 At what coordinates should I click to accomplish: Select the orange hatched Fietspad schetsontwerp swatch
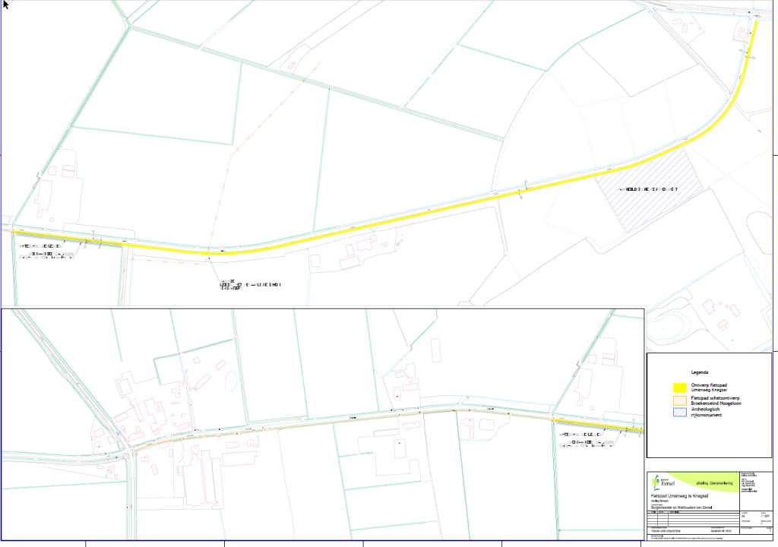tap(679, 400)
